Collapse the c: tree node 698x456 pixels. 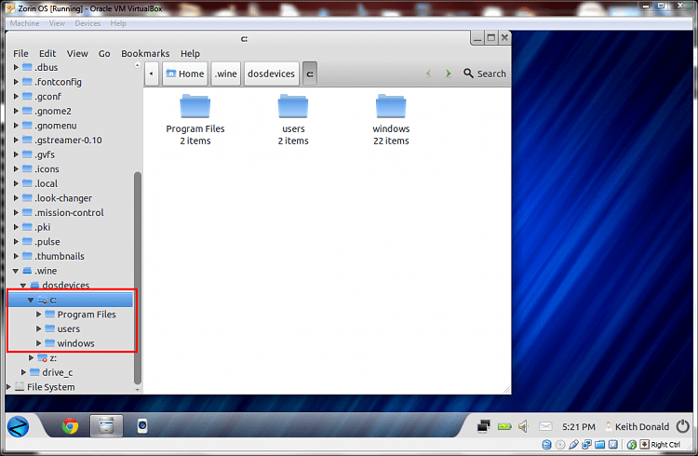(31, 301)
